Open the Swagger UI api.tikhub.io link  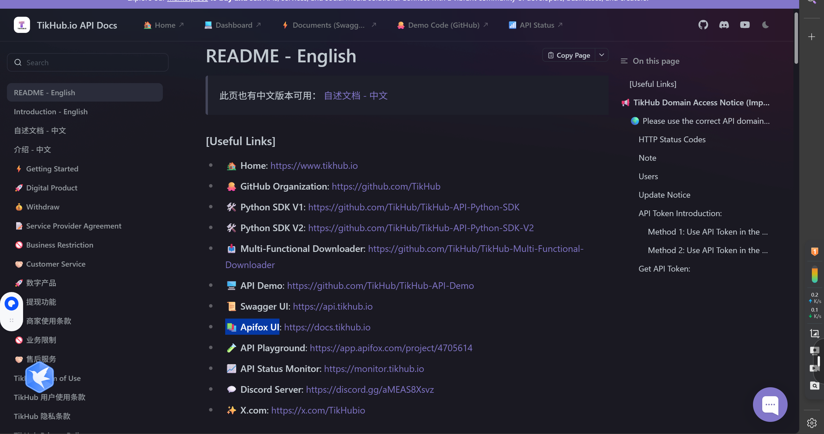point(333,306)
